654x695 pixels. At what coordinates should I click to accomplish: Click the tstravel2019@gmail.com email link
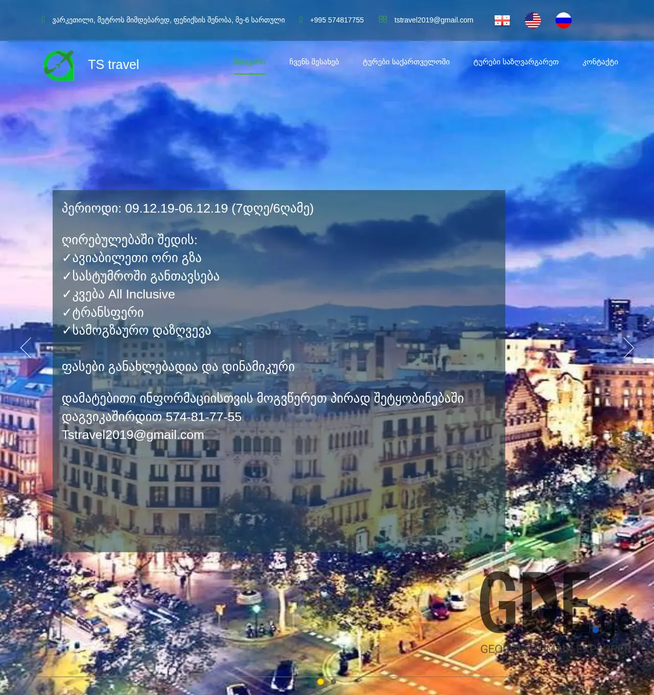click(x=433, y=20)
